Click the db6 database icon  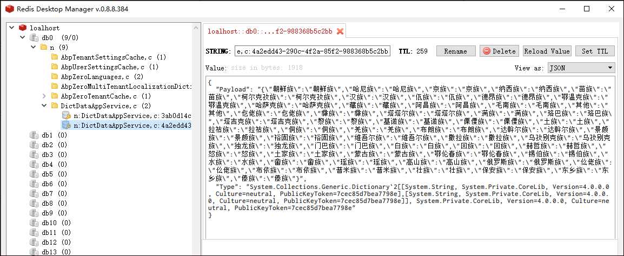[34, 184]
